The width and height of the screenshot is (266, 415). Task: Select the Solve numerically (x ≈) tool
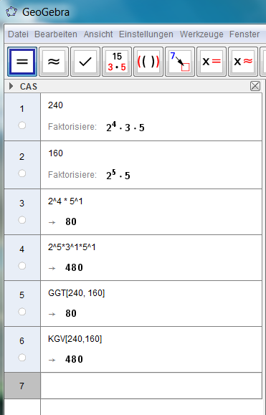243,62
